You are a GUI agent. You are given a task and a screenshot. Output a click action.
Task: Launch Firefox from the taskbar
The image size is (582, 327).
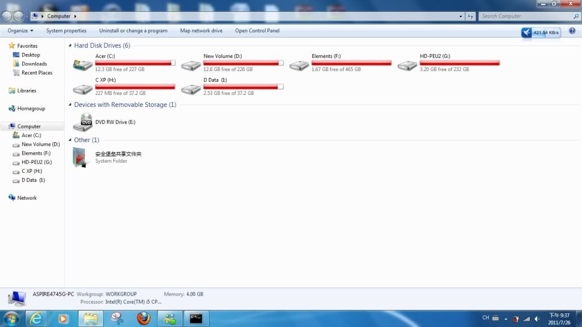point(144,318)
